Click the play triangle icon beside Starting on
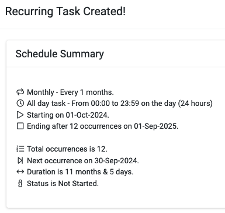 point(20,115)
